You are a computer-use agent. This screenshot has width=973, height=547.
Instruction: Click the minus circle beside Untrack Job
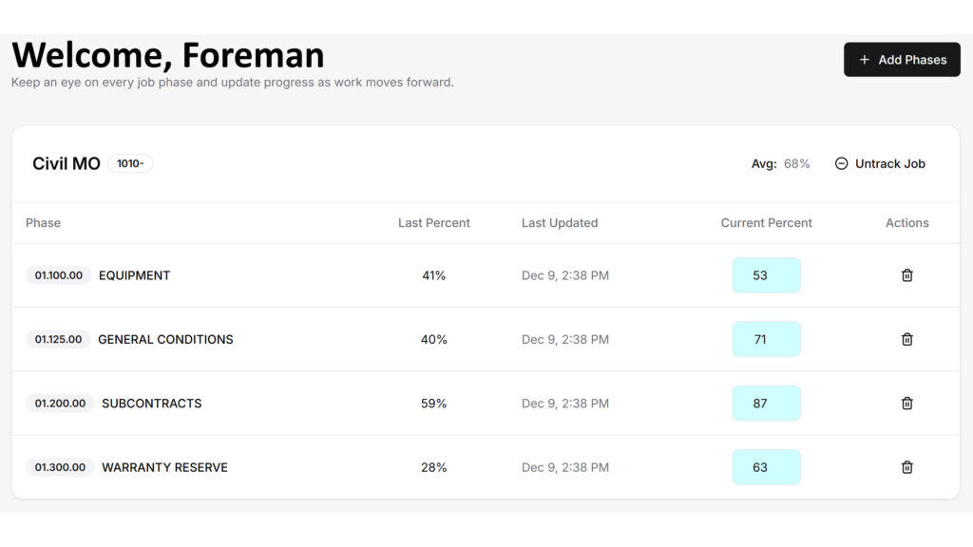point(841,163)
